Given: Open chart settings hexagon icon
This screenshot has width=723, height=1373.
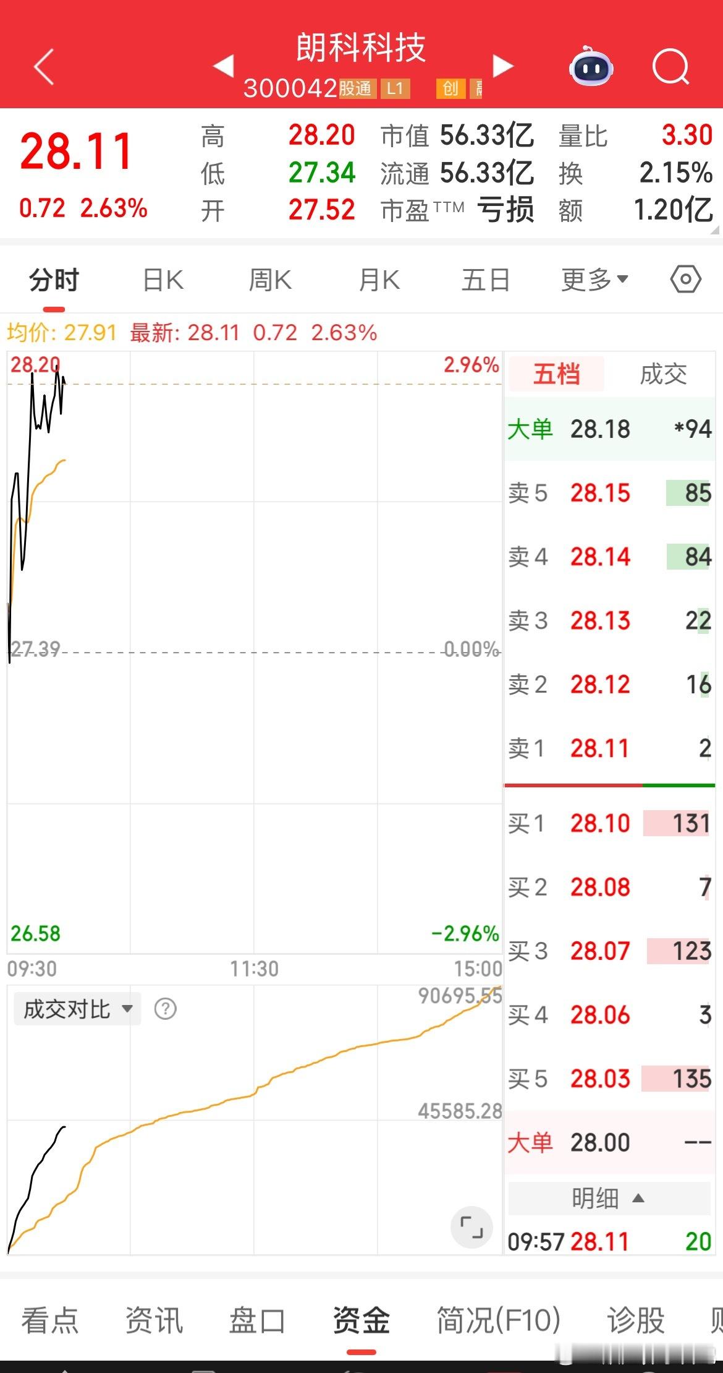Looking at the screenshot, I should click(x=685, y=280).
